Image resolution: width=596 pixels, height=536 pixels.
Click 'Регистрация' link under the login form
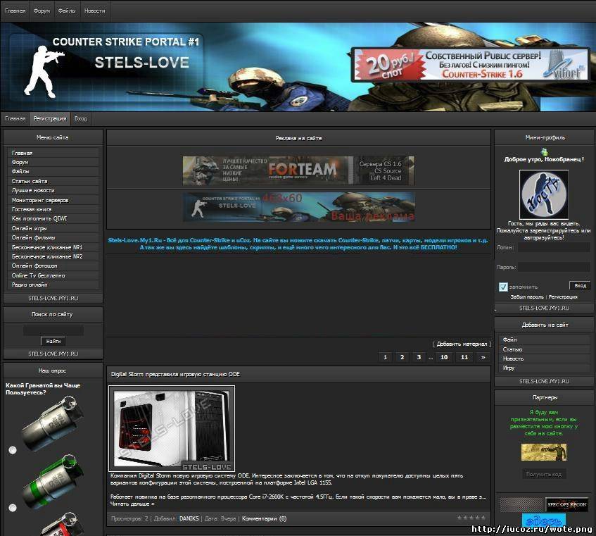[563, 297]
